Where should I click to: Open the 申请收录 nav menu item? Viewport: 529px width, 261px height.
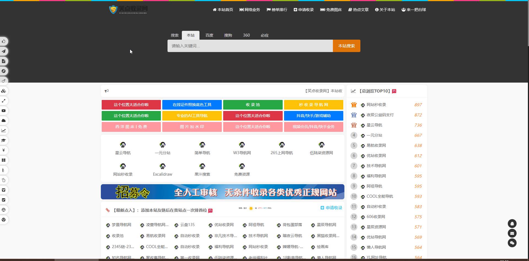(x=304, y=10)
